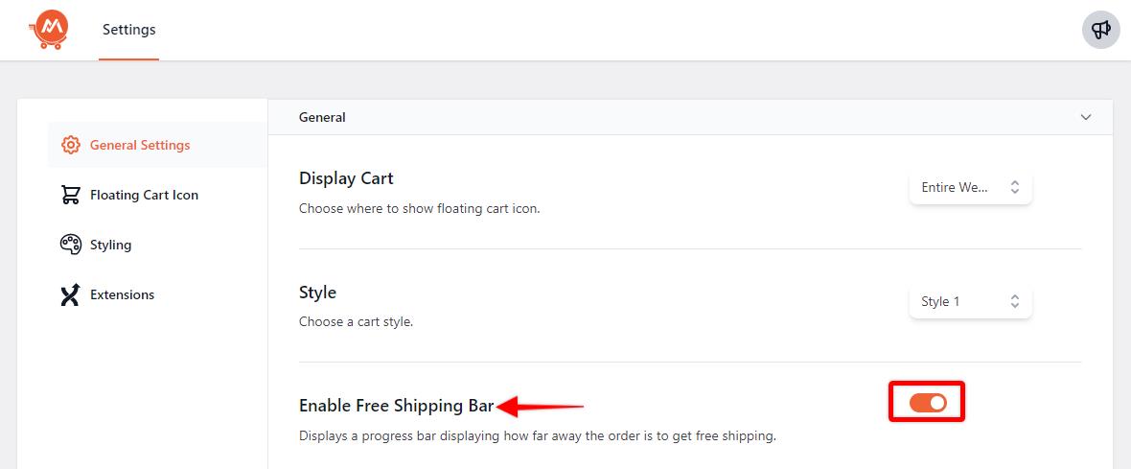Screen dimensions: 1131x469
Task: Click the free shipping bar description text
Action: point(537,436)
